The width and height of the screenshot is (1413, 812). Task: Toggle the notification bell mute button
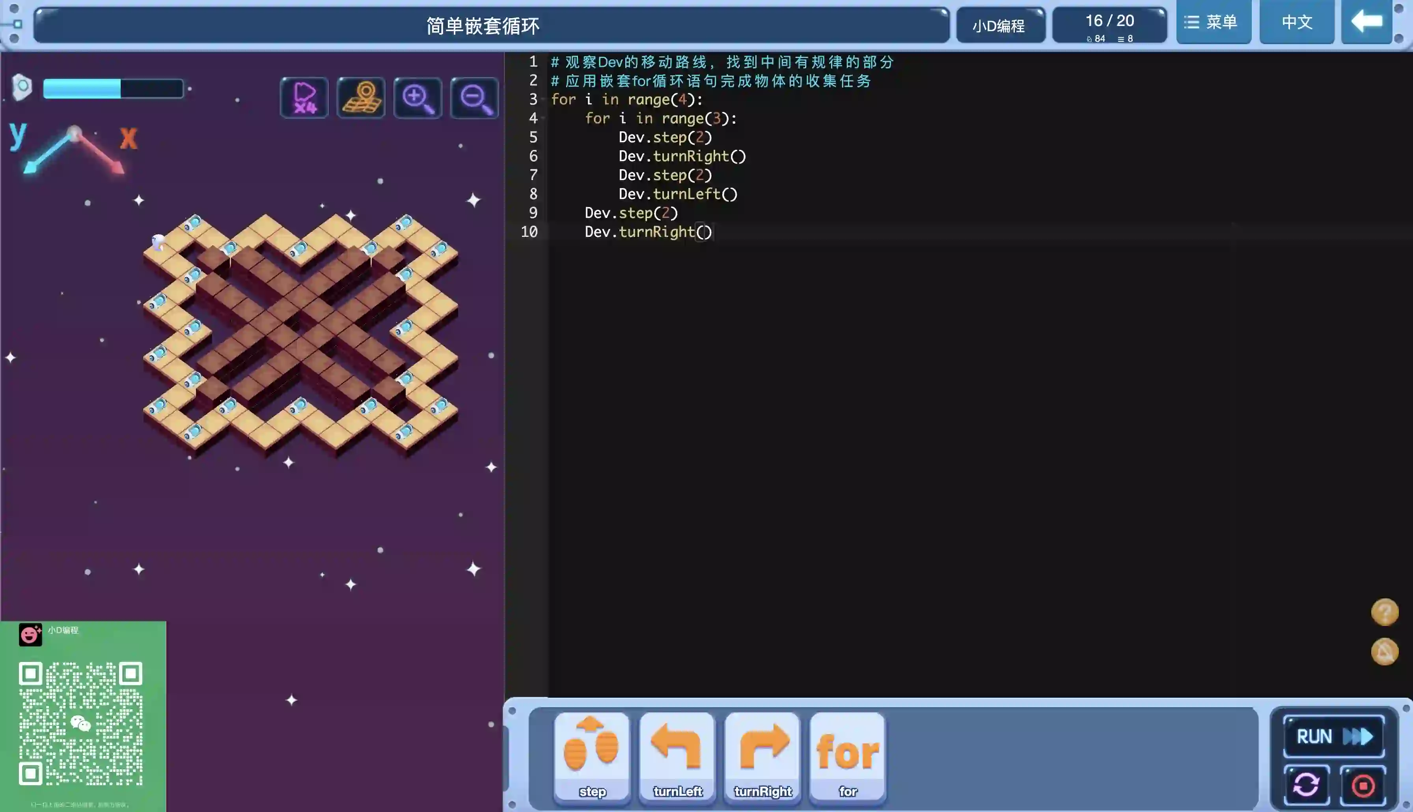point(1385,652)
